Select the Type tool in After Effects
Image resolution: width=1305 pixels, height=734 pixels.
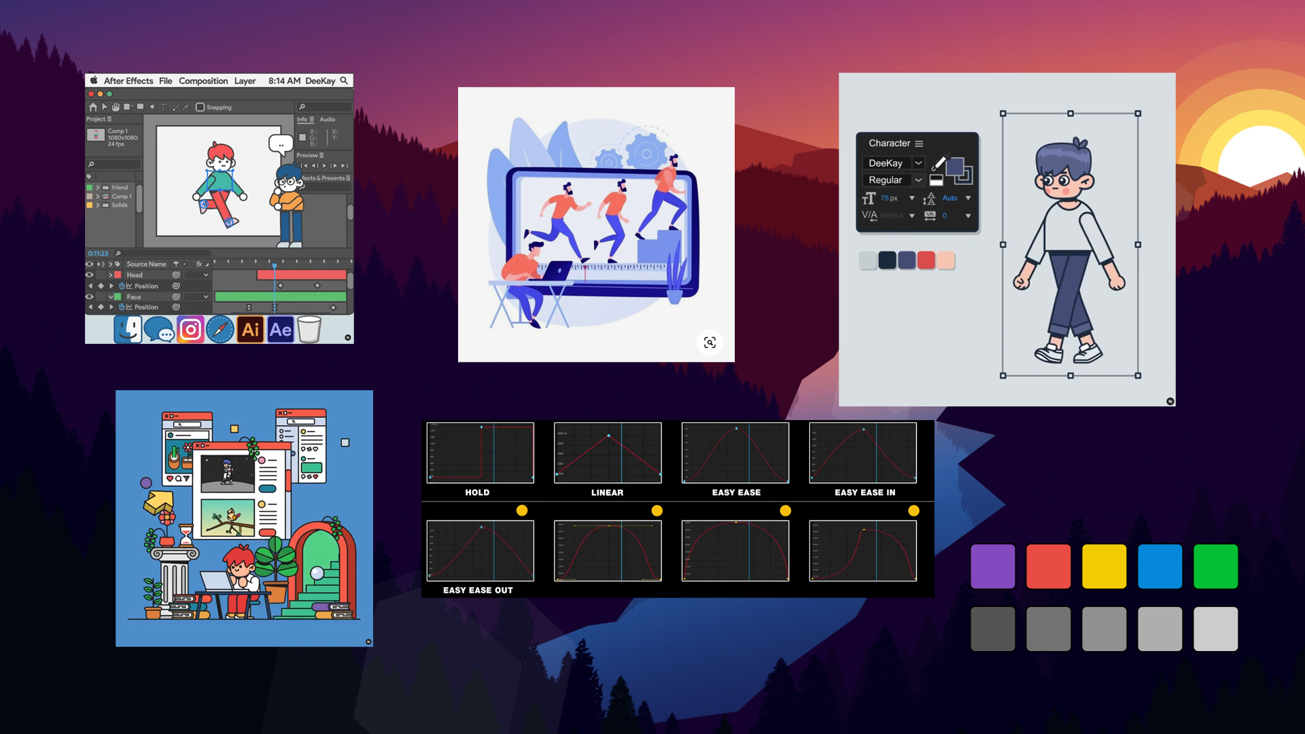[163, 107]
